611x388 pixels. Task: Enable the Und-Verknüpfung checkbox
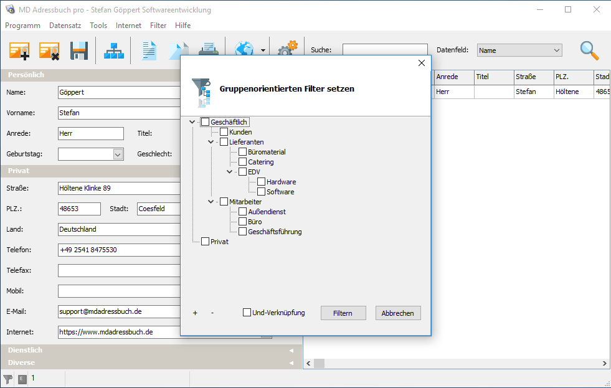247,313
